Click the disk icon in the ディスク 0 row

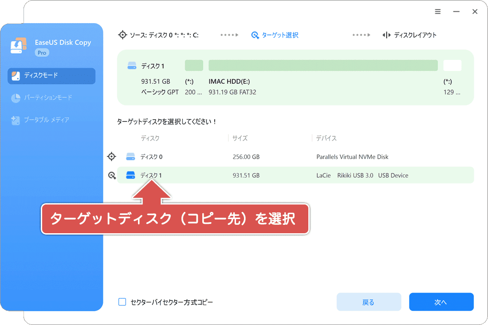point(130,156)
